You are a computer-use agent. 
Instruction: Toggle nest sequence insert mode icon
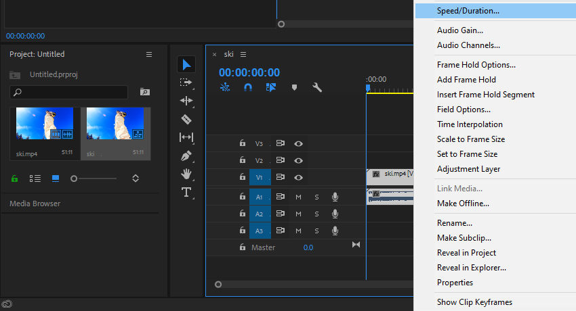pos(225,87)
